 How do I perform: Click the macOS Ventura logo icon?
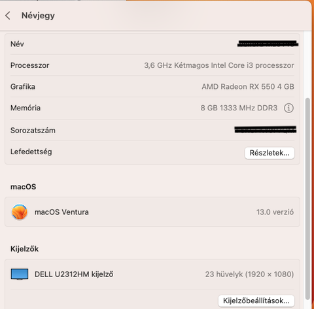pos(20,212)
